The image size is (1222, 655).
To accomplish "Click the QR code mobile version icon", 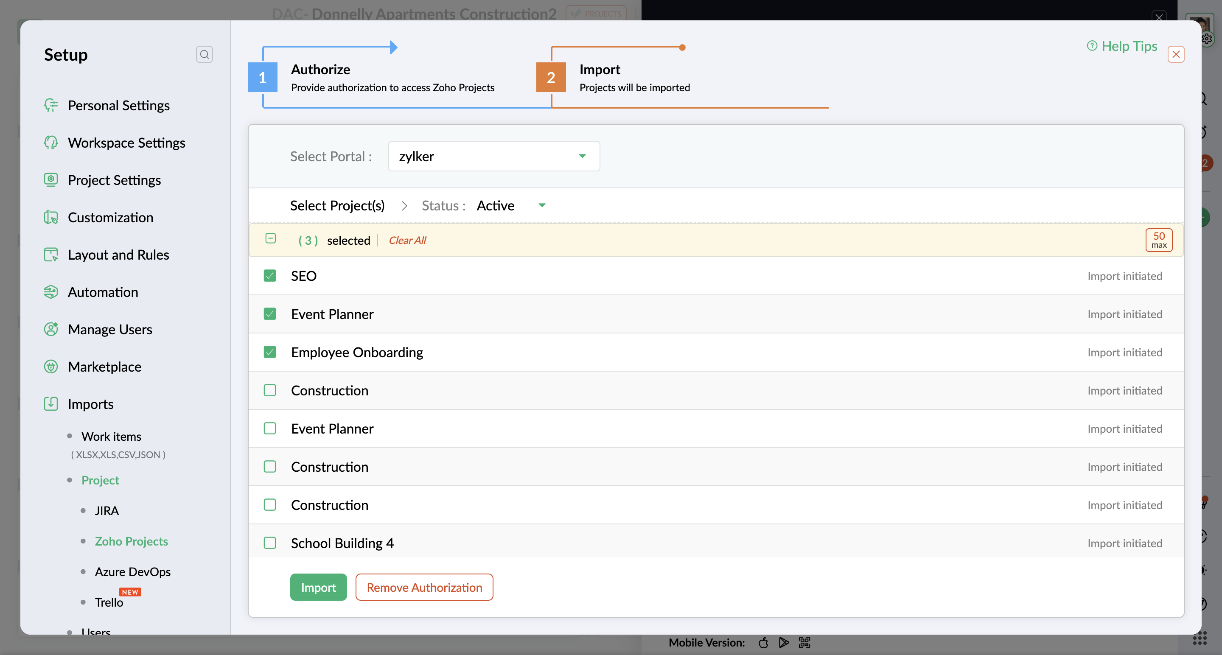I will (x=804, y=643).
